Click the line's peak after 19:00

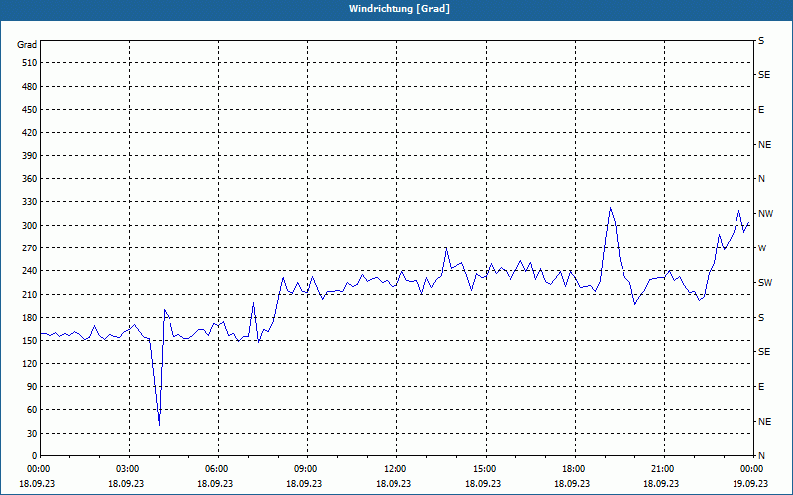tap(611, 208)
